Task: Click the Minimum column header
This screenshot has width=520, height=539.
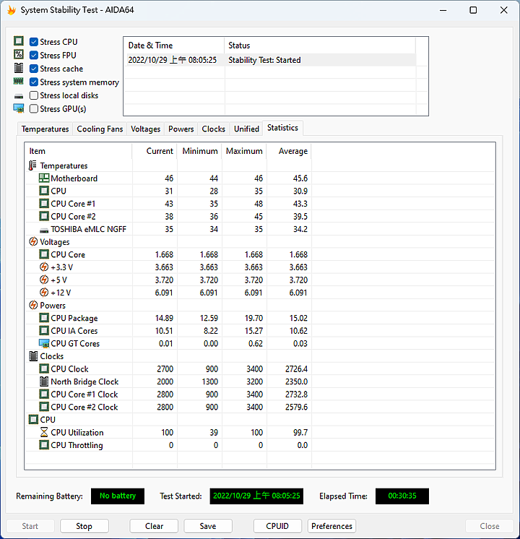Action: coord(199,151)
